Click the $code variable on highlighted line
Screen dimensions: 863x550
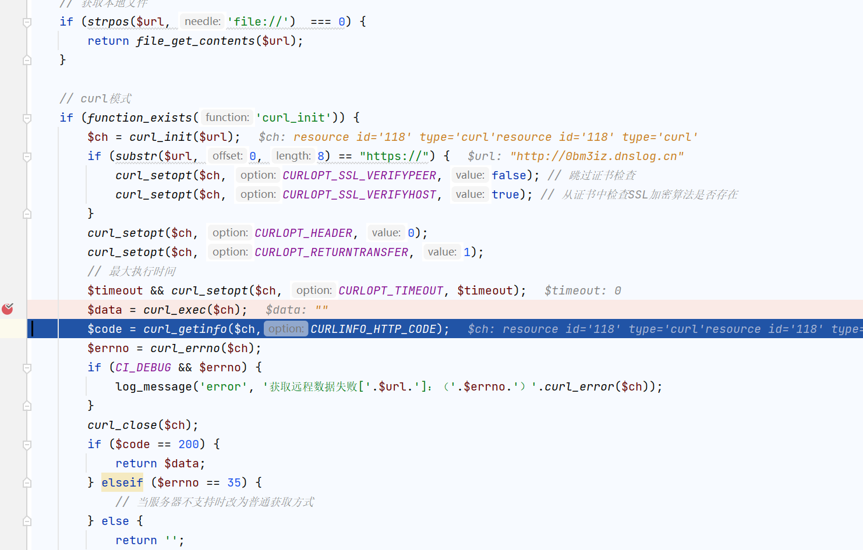pyautogui.click(x=105, y=329)
